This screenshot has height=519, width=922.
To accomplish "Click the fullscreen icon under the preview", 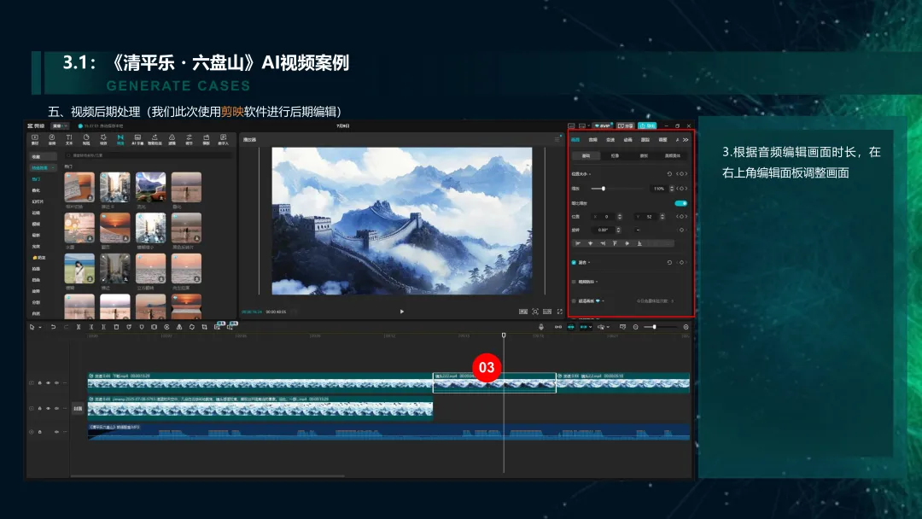I will click(560, 312).
